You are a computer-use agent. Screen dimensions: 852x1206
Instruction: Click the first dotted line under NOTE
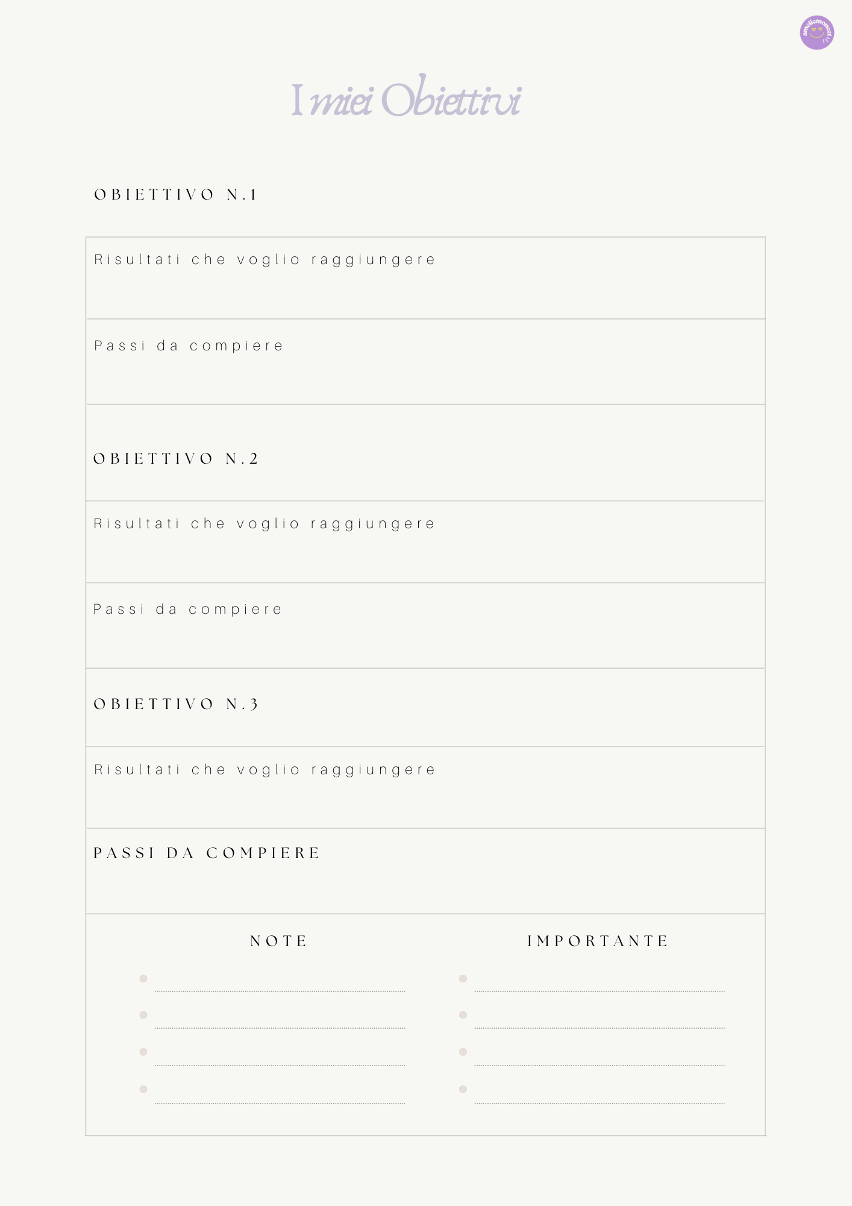click(x=280, y=991)
